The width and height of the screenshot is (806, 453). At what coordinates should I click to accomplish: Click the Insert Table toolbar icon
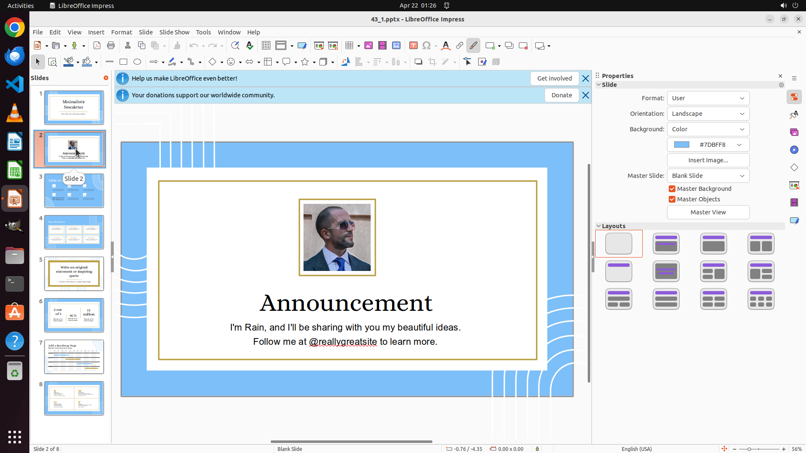349,46
